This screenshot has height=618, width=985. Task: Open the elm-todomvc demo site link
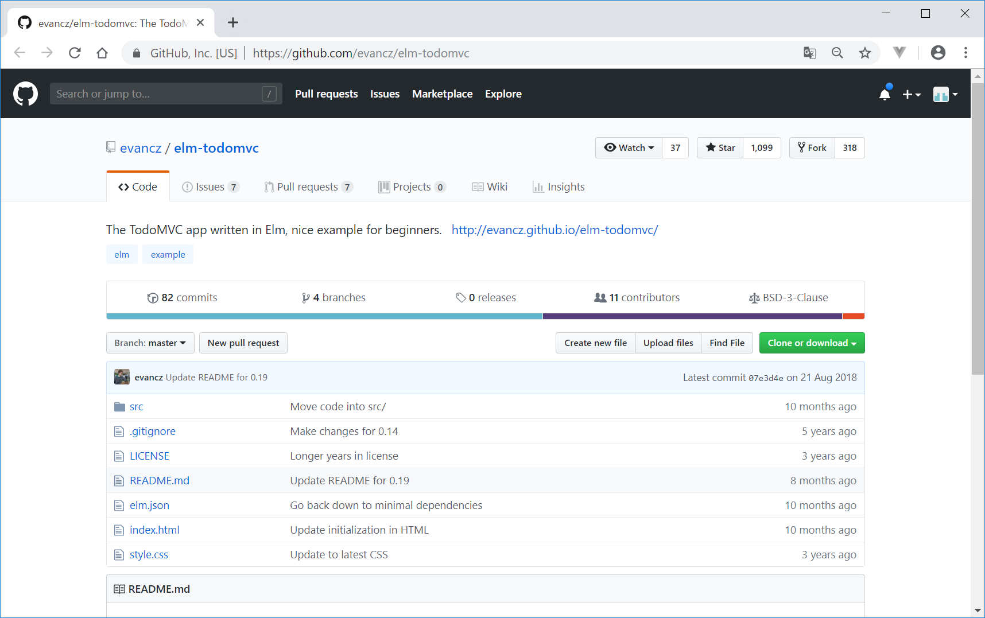click(x=554, y=230)
